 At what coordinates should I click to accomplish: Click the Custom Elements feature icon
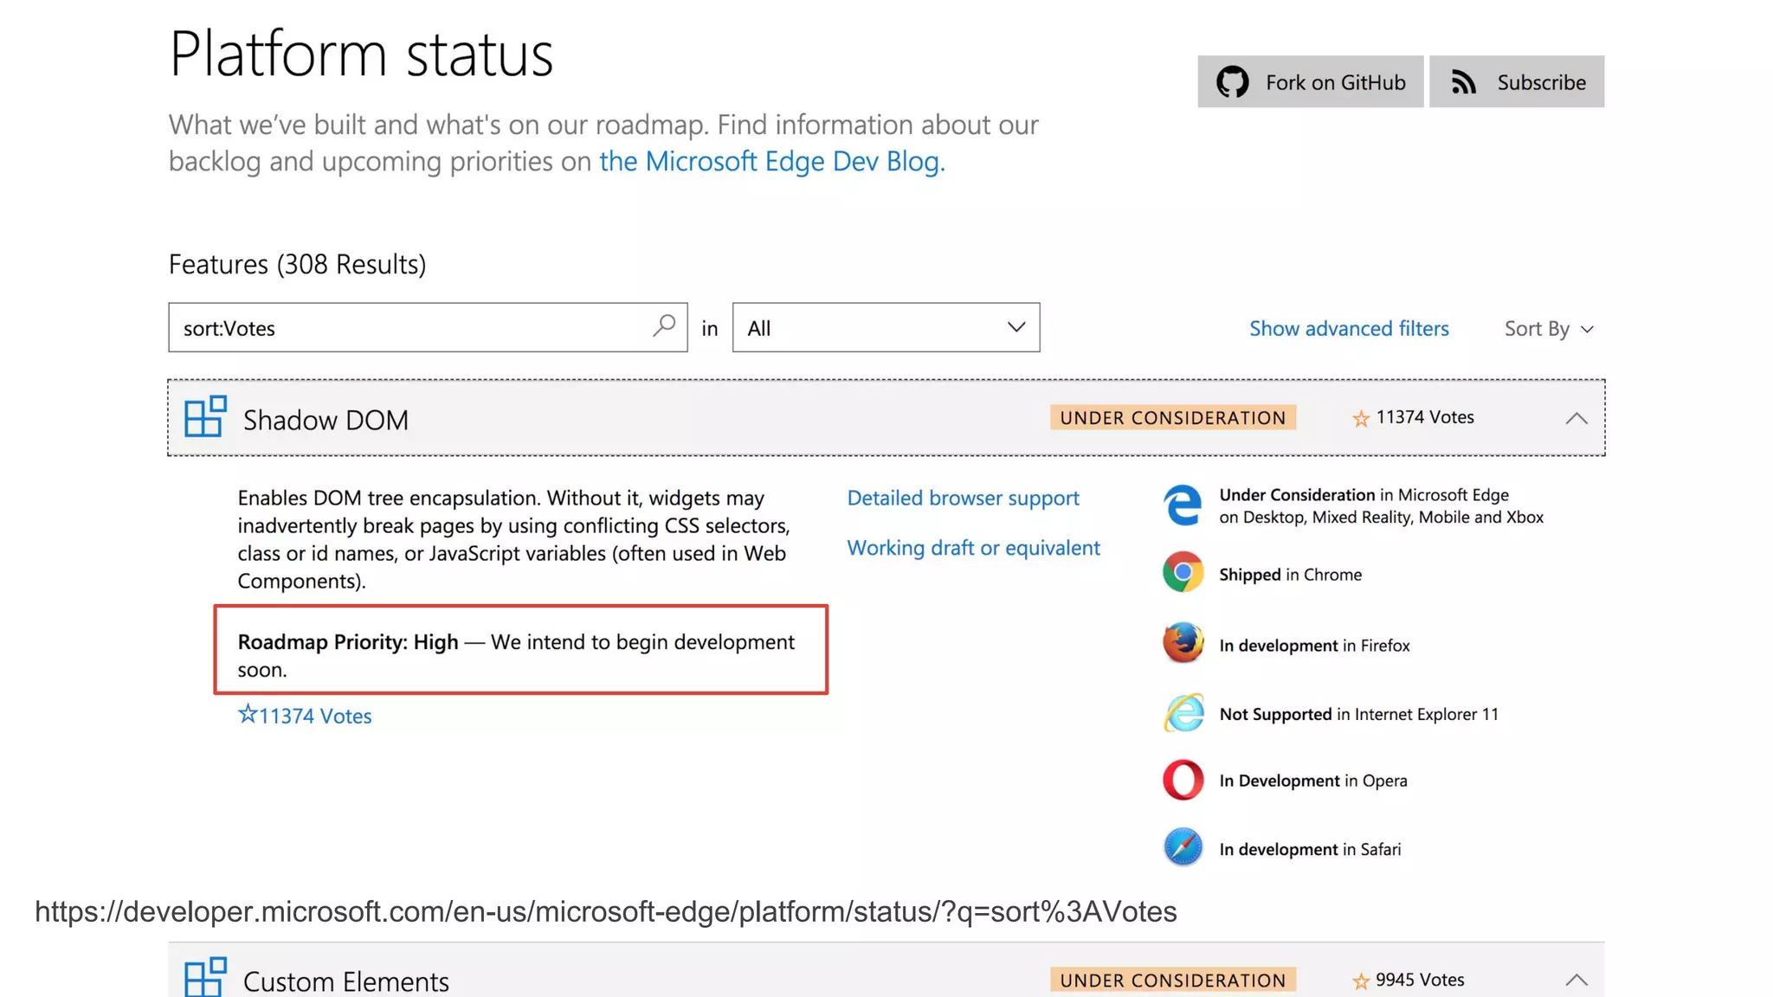(205, 978)
